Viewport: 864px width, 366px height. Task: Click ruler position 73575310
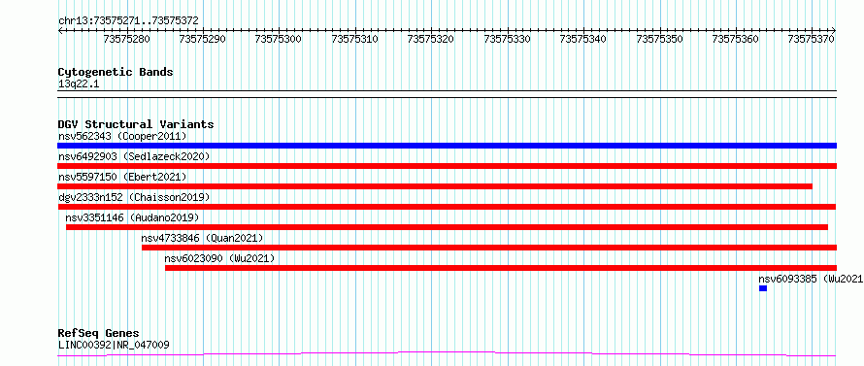[x=355, y=39]
